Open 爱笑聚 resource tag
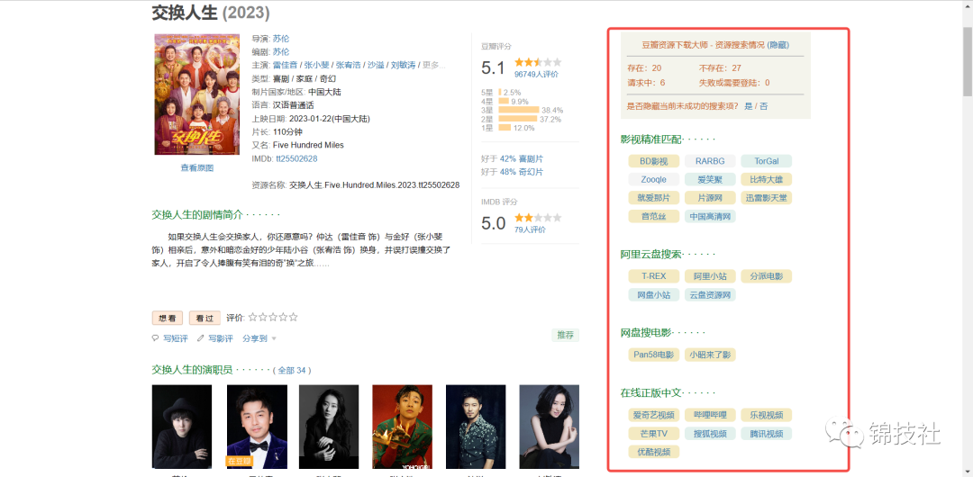 click(x=710, y=179)
